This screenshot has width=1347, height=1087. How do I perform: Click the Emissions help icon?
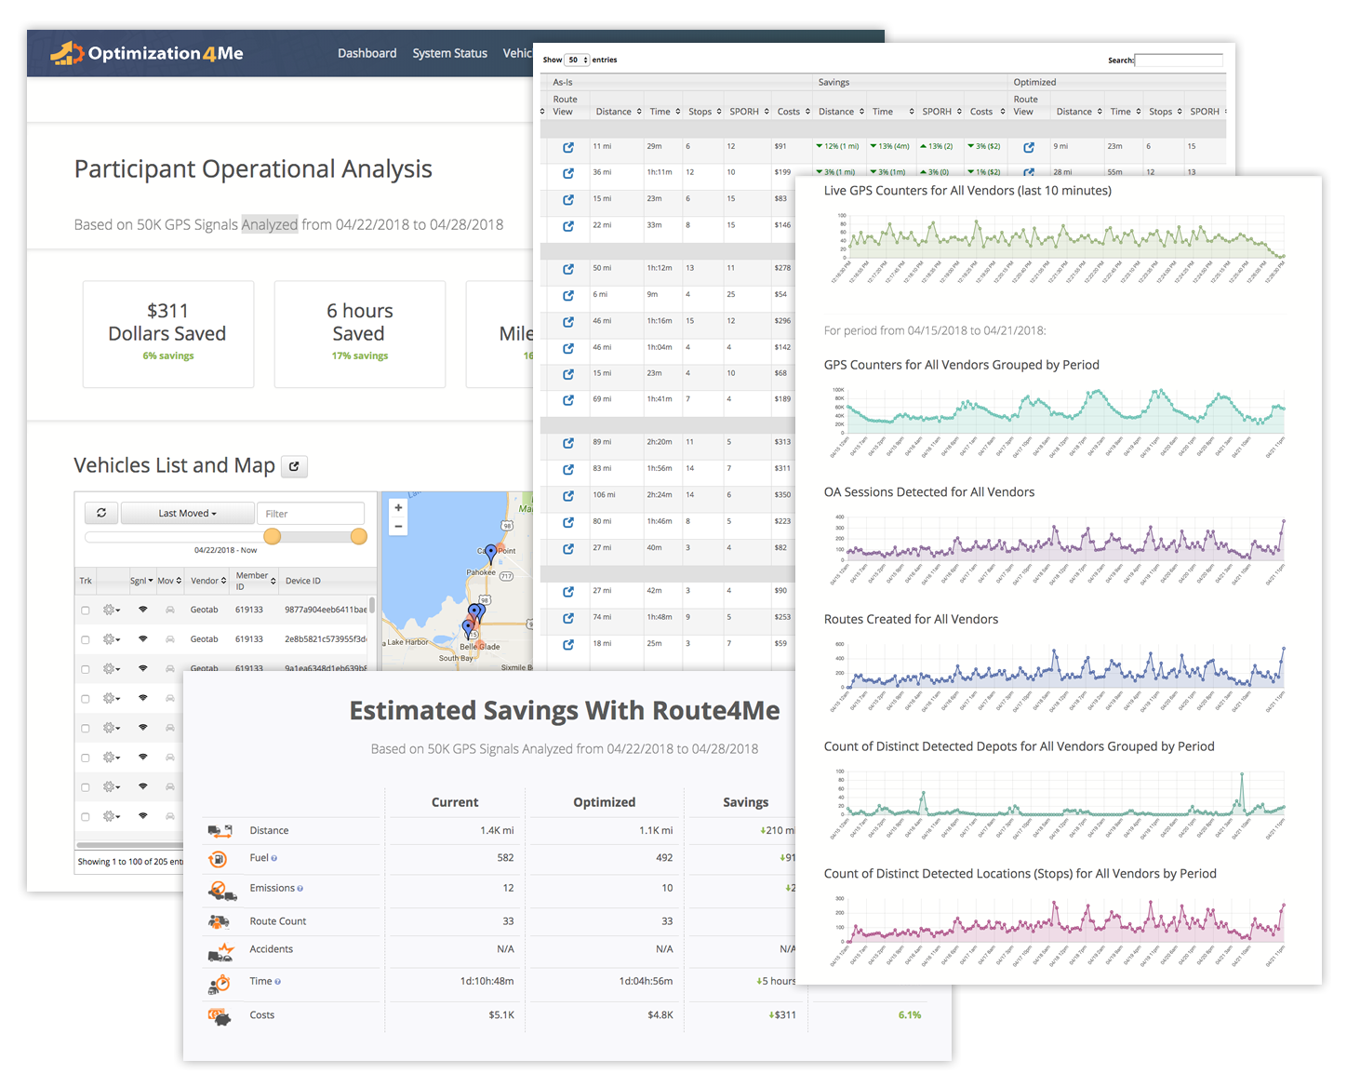click(x=300, y=889)
